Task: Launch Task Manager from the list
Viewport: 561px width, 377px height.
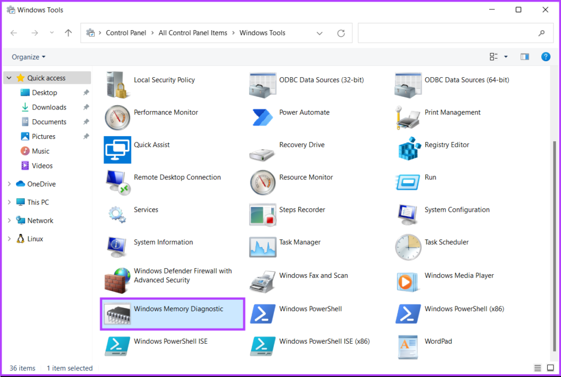Action: pyautogui.click(x=262, y=247)
